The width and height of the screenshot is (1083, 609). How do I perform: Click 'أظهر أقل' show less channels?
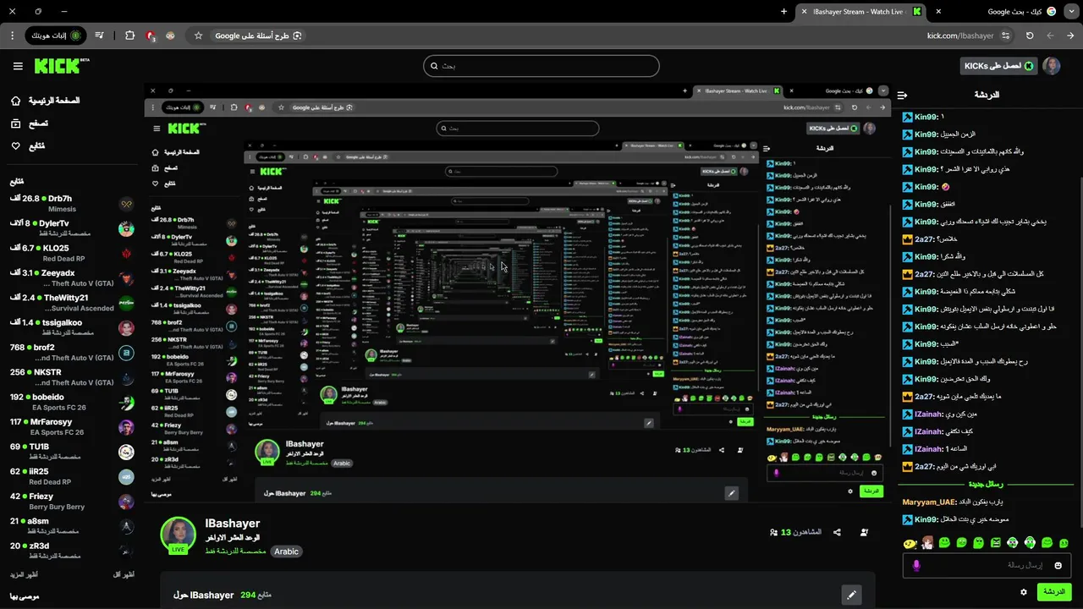point(124,575)
